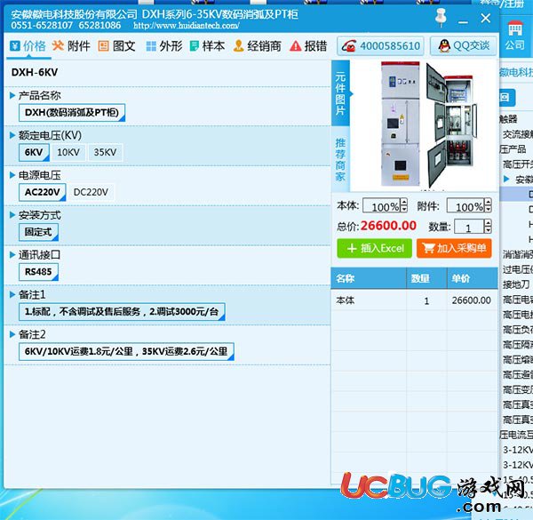Choose DC220V power supply voltage

[91, 192]
